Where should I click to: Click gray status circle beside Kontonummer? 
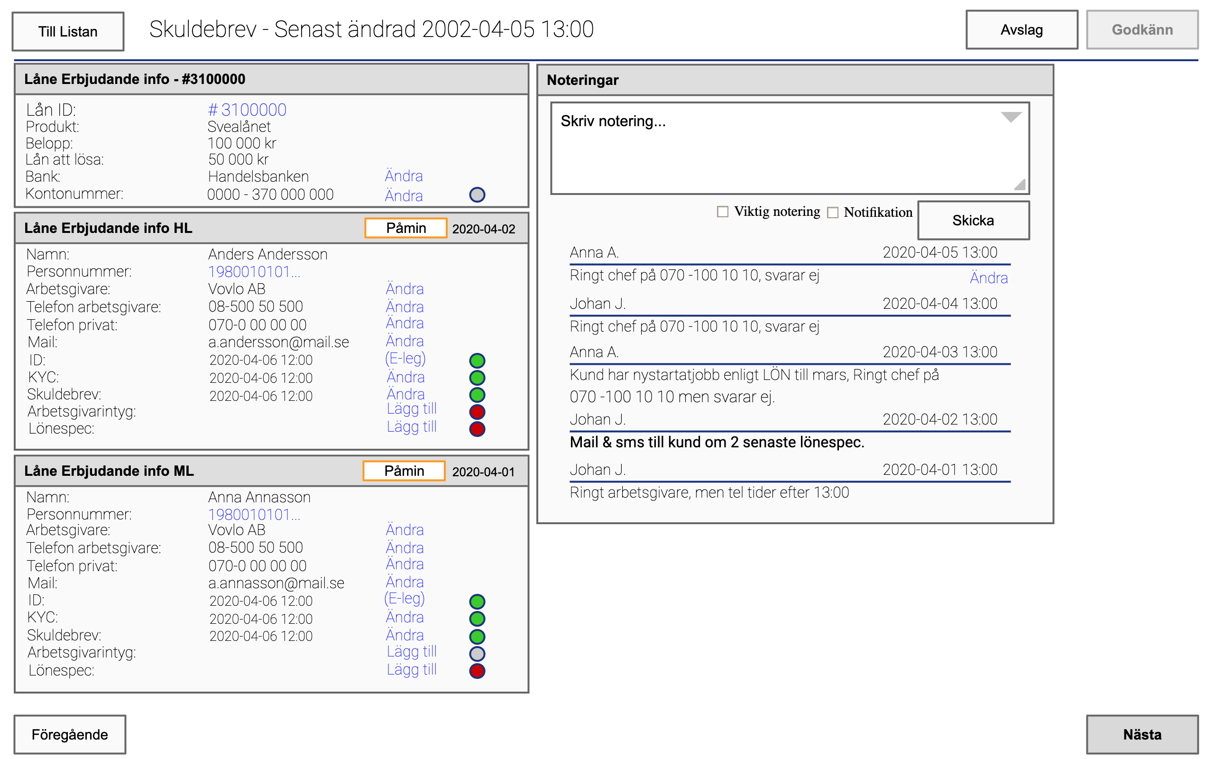(x=477, y=195)
